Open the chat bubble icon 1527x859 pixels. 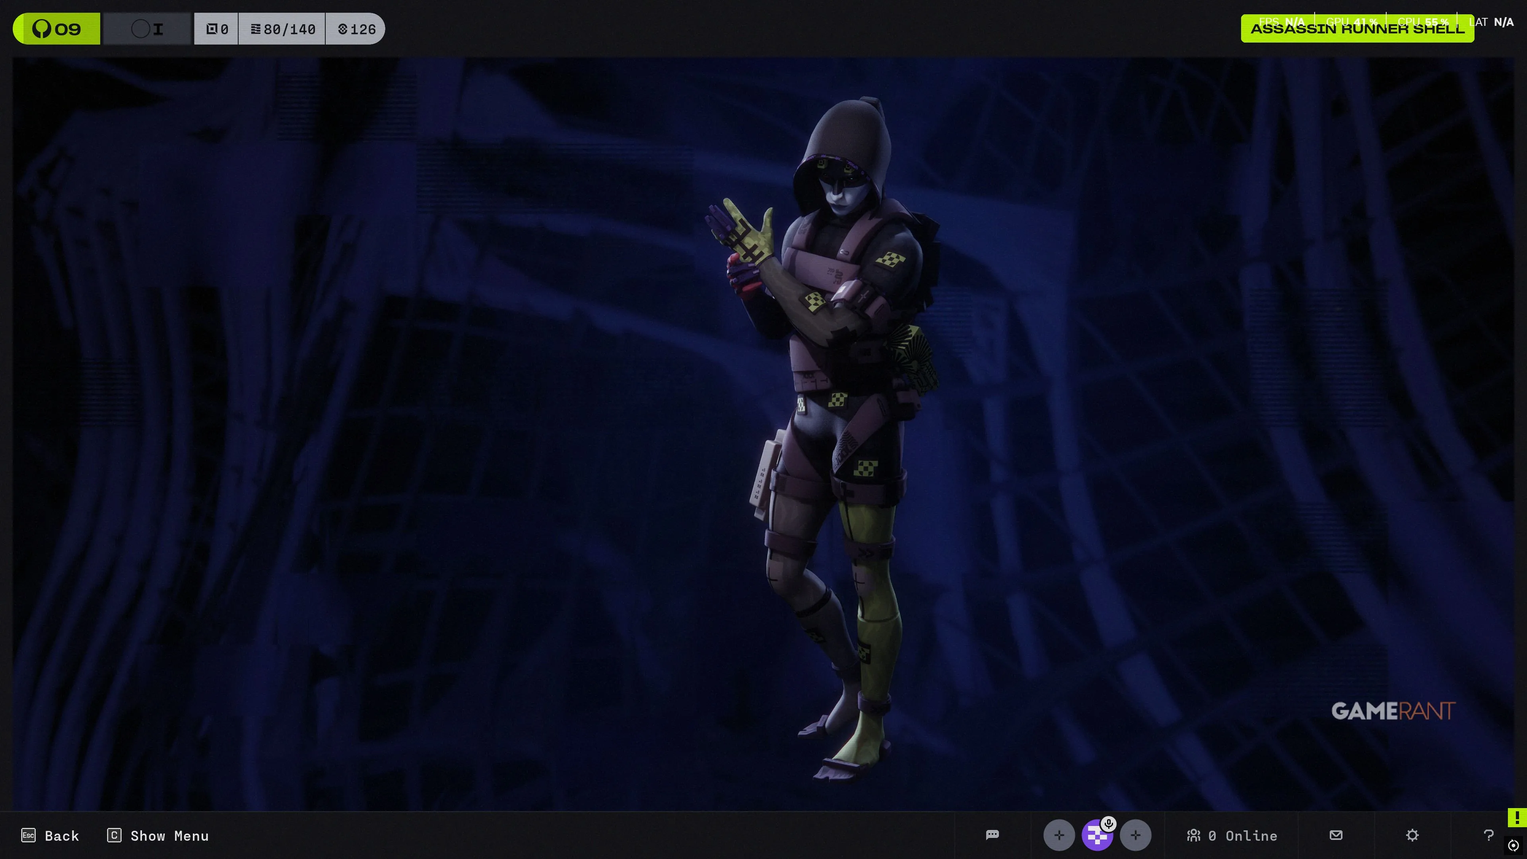992,835
